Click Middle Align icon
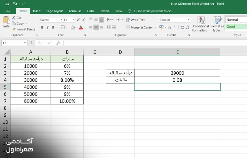 point(96,20)
